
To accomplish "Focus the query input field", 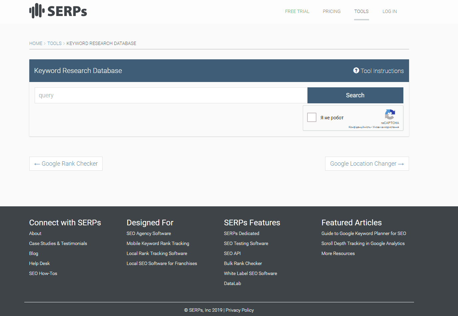I will [x=171, y=95].
